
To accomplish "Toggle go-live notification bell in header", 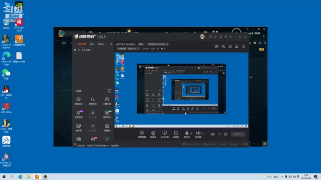I will coord(236,46).
